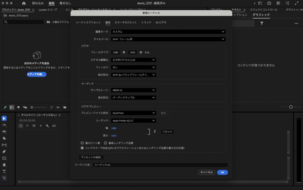The width and height of the screenshot is (303, 190).
Task: Select the Pen tool in the toolbar
Action: (x=4, y=152)
